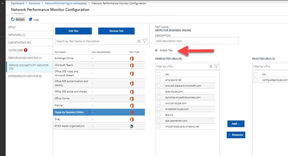Select Office 365 Video and Microsoft Stream row
Viewport: 288px width, 156px height.
99,73
